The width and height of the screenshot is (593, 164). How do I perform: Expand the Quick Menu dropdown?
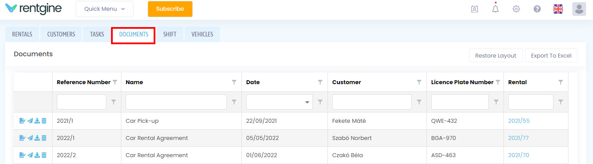coord(105,9)
